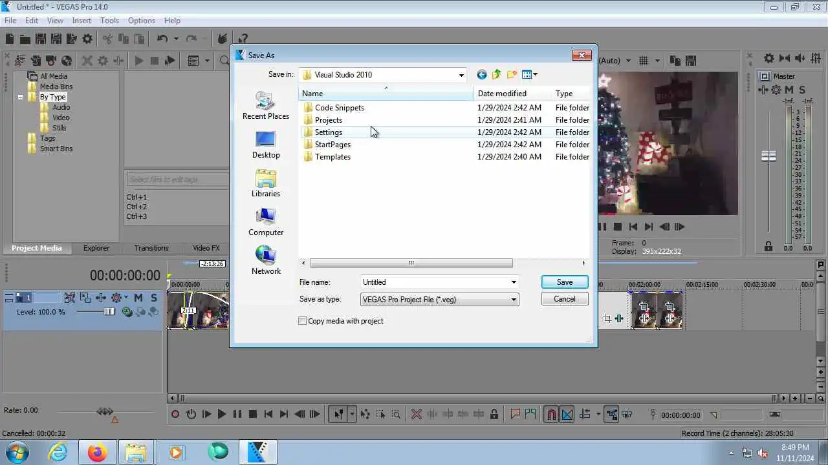Click the Project Properties gear icon in main toolbar

(x=87, y=39)
